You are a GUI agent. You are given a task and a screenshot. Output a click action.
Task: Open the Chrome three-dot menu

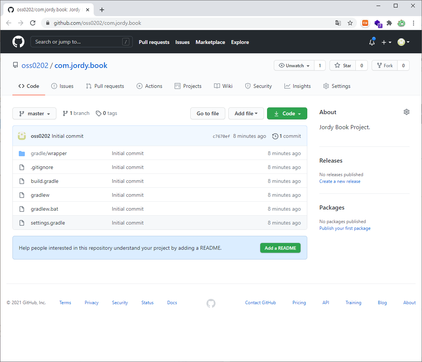pos(413,23)
